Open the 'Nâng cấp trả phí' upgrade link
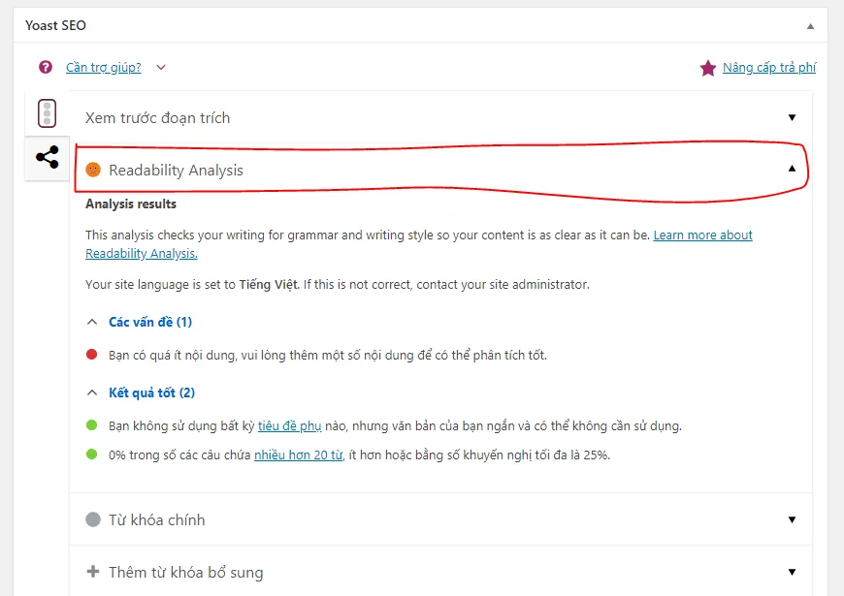The height and width of the screenshot is (596, 844). (769, 67)
